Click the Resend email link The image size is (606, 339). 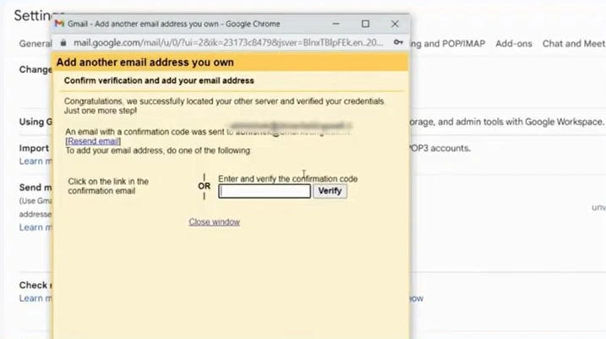coord(93,141)
